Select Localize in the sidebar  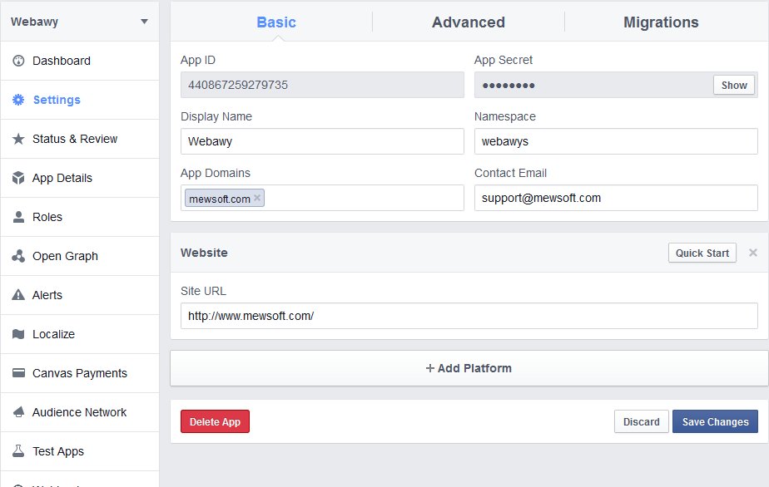[x=79, y=334]
